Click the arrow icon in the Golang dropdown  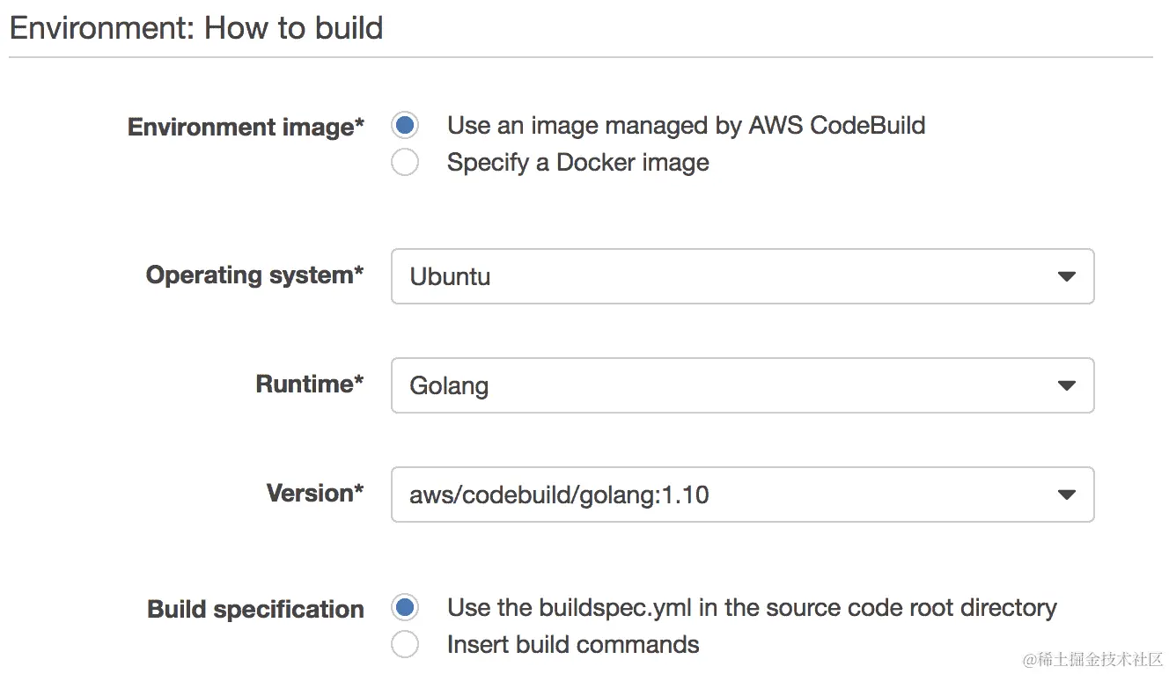1066,386
